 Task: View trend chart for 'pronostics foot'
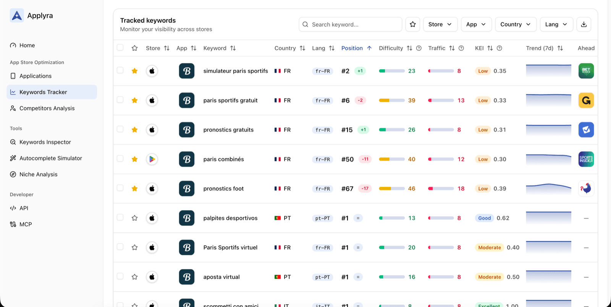(x=549, y=188)
